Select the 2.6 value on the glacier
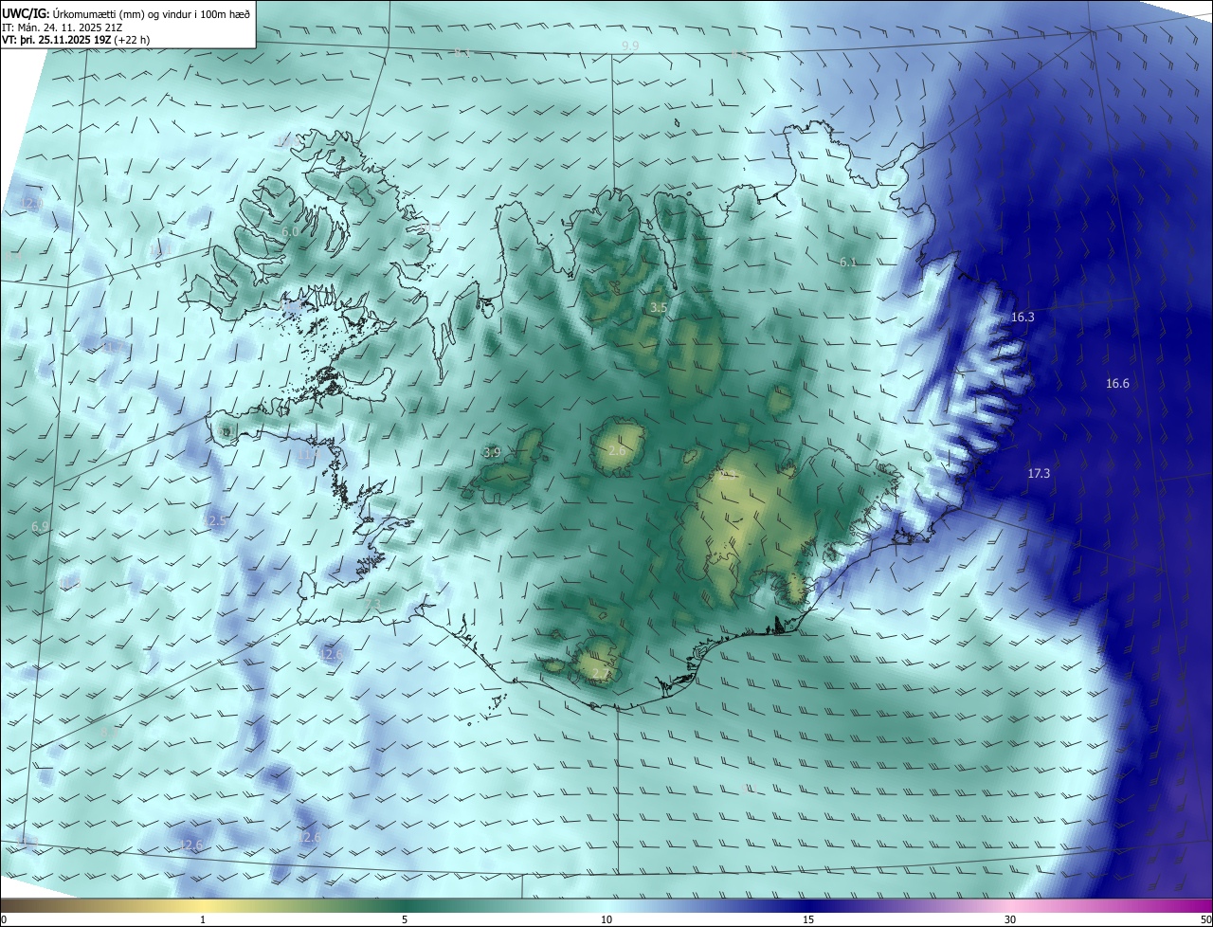 tap(617, 451)
